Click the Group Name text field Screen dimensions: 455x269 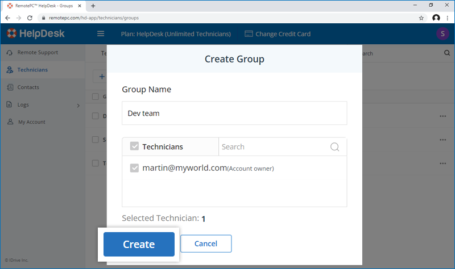coord(234,113)
